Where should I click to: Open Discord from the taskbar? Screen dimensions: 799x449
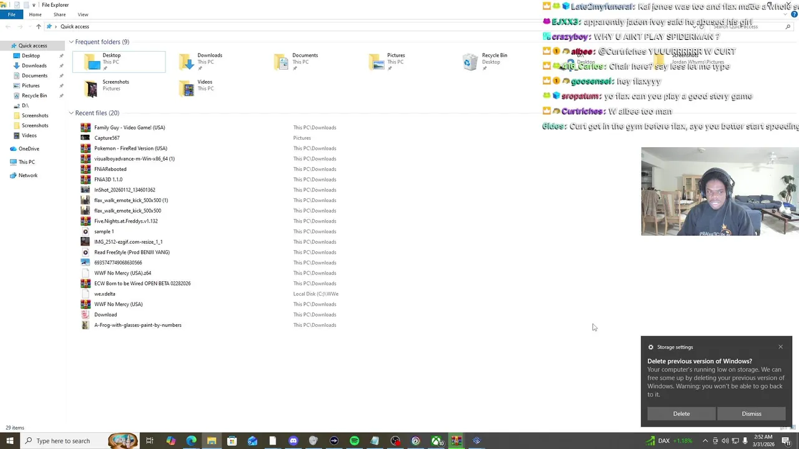click(x=293, y=441)
